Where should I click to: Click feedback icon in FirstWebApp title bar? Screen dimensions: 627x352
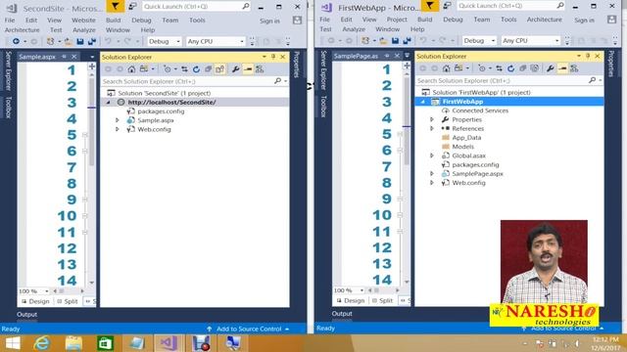click(x=447, y=6)
